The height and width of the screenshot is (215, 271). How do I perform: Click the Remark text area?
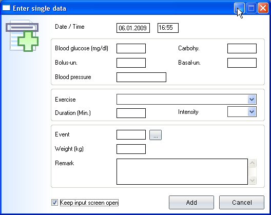[x=182, y=171]
